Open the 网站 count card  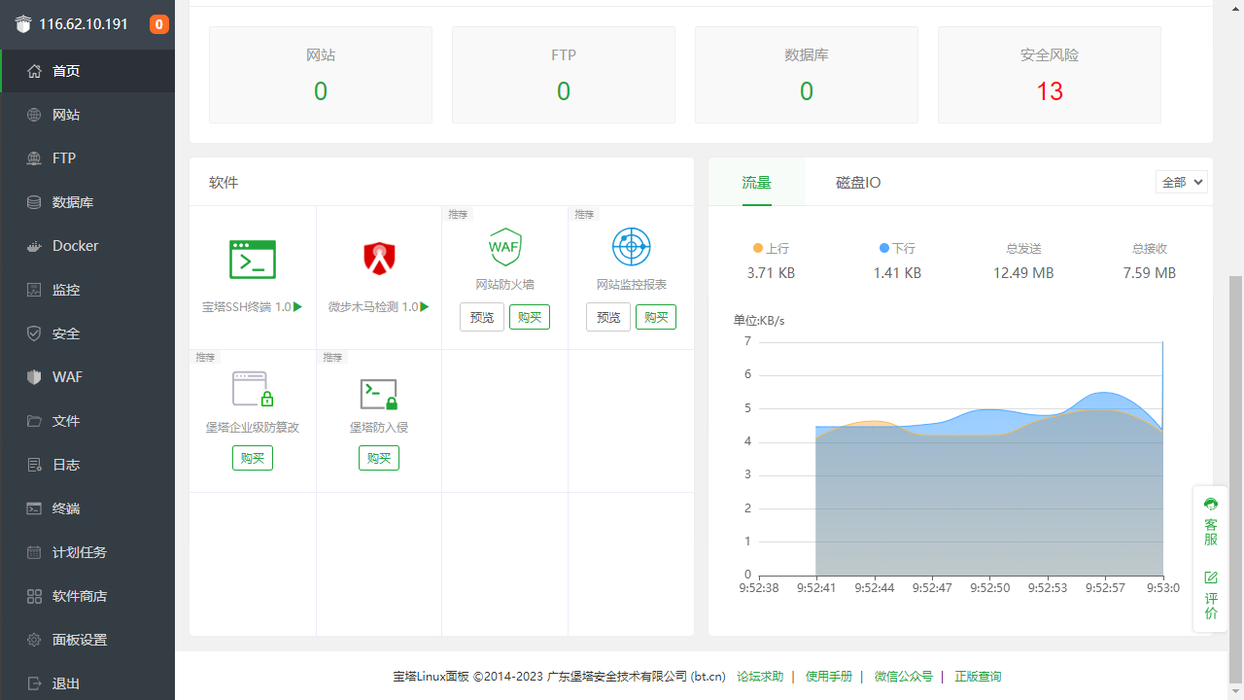click(x=321, y=75)
